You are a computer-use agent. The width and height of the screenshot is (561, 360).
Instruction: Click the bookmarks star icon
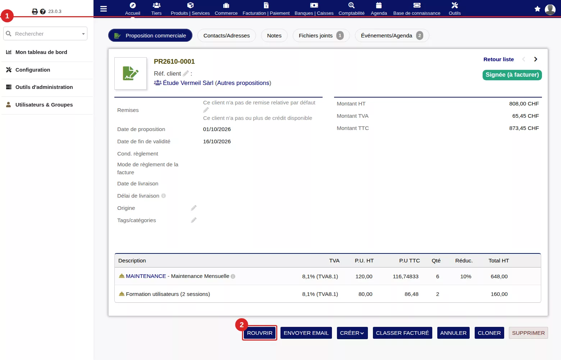[537, 9]
